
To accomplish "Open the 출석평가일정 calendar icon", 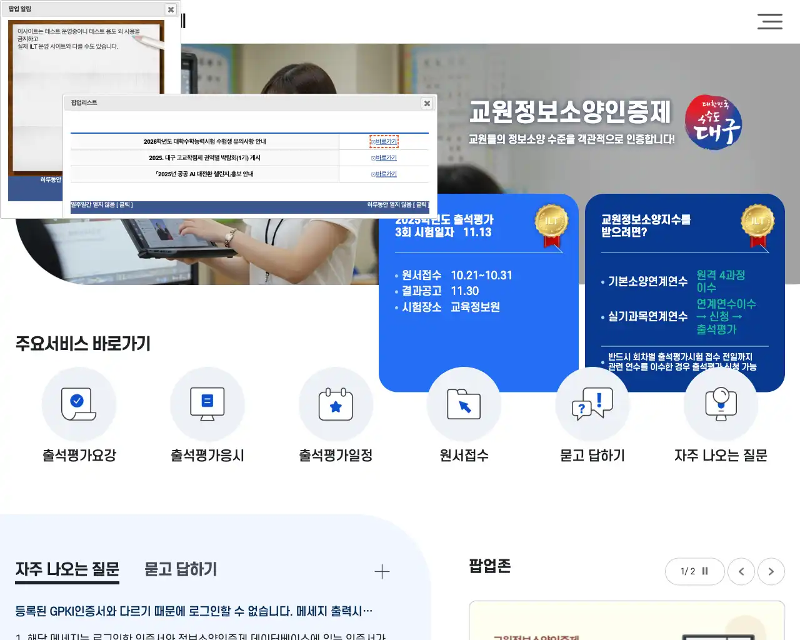I will [336, 404].
